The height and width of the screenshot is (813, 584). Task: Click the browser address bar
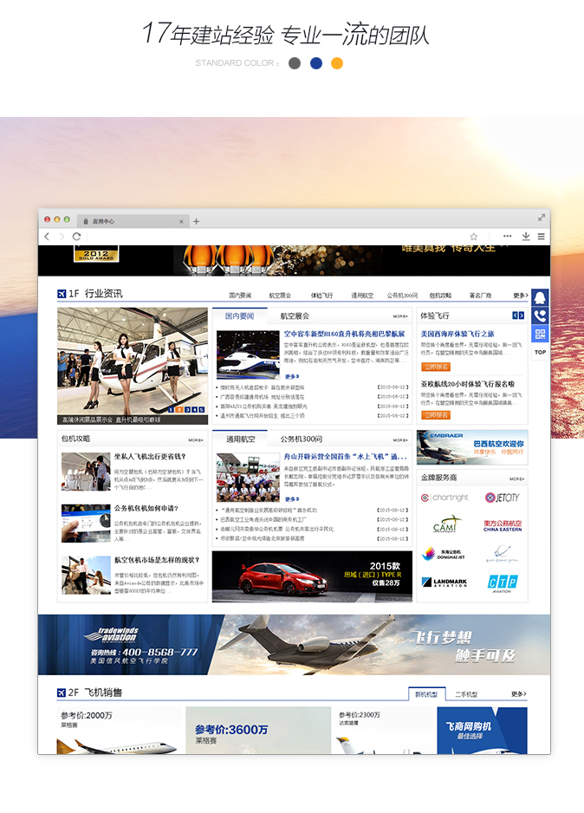(x=277, y=237)
